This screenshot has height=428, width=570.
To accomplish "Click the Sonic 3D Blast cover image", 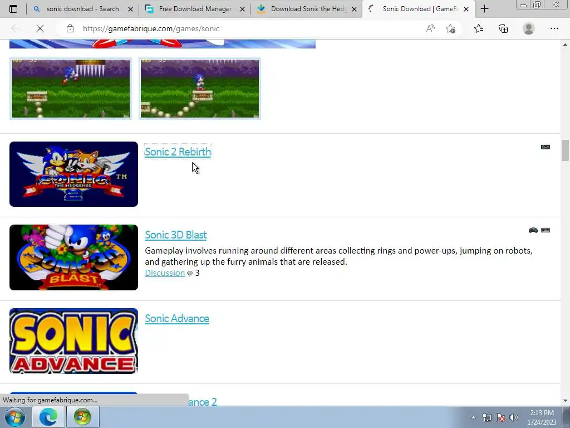I will point(74,257).
